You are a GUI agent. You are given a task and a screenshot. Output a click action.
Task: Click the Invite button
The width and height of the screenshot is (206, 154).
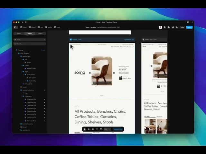tap(182, 27)
